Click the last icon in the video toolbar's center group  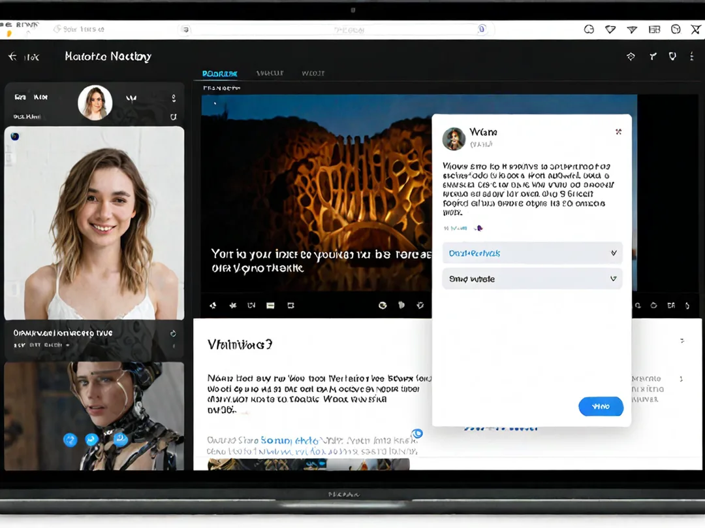pos(420,306)
